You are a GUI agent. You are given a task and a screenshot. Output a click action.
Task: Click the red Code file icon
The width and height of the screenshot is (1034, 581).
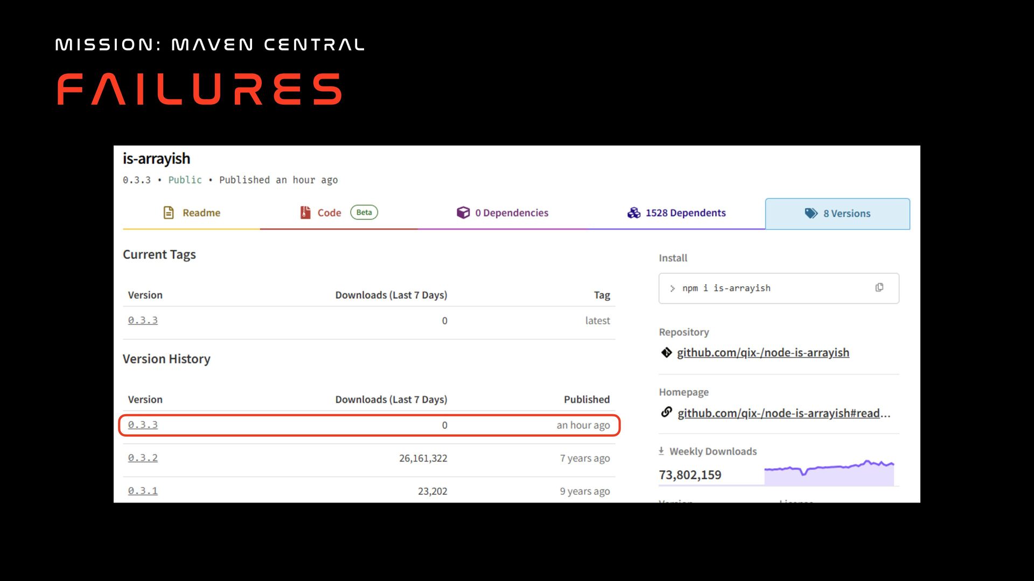tap(305, 212)
